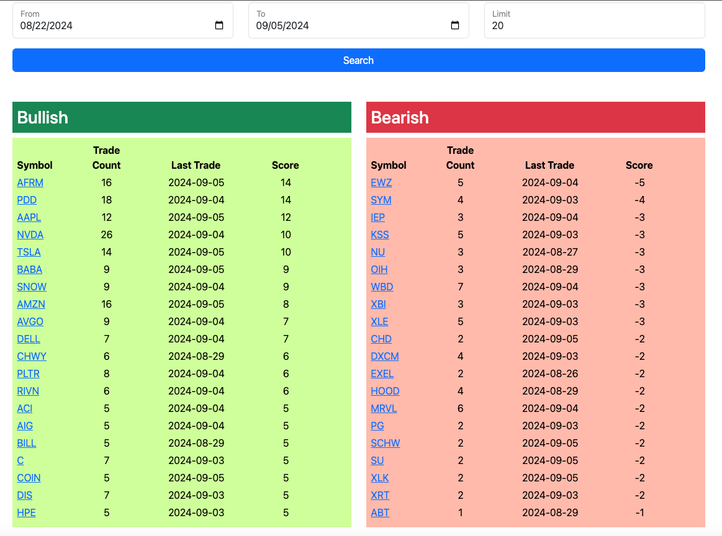Focus the Limit input field
This screenshot has width=722, height=536.
pyautogui.click(x=595, y=20)
